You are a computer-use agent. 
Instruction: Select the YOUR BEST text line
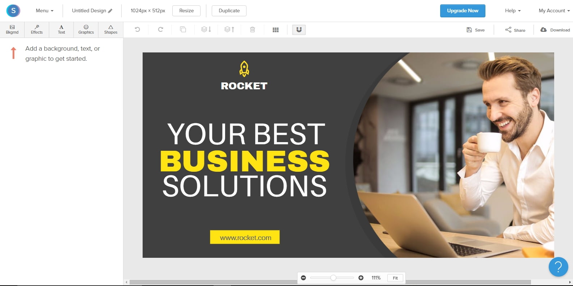pos(246,134)
